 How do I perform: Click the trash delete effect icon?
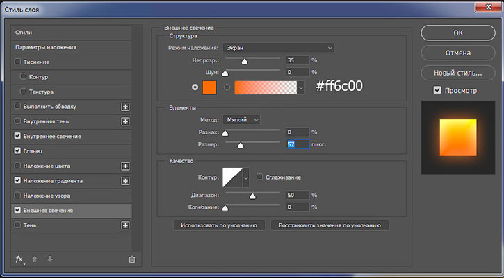pyautogui.click(x=132, y=259)
